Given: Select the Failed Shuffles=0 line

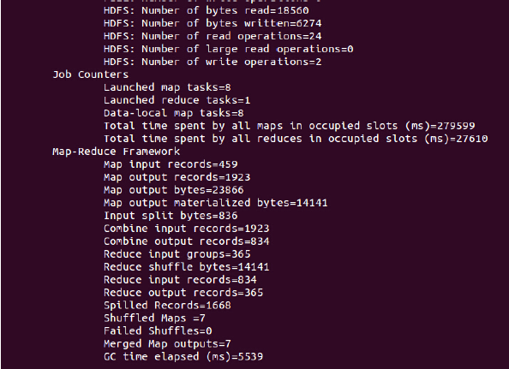Looking at the screenshot, I should coord(158,331).
